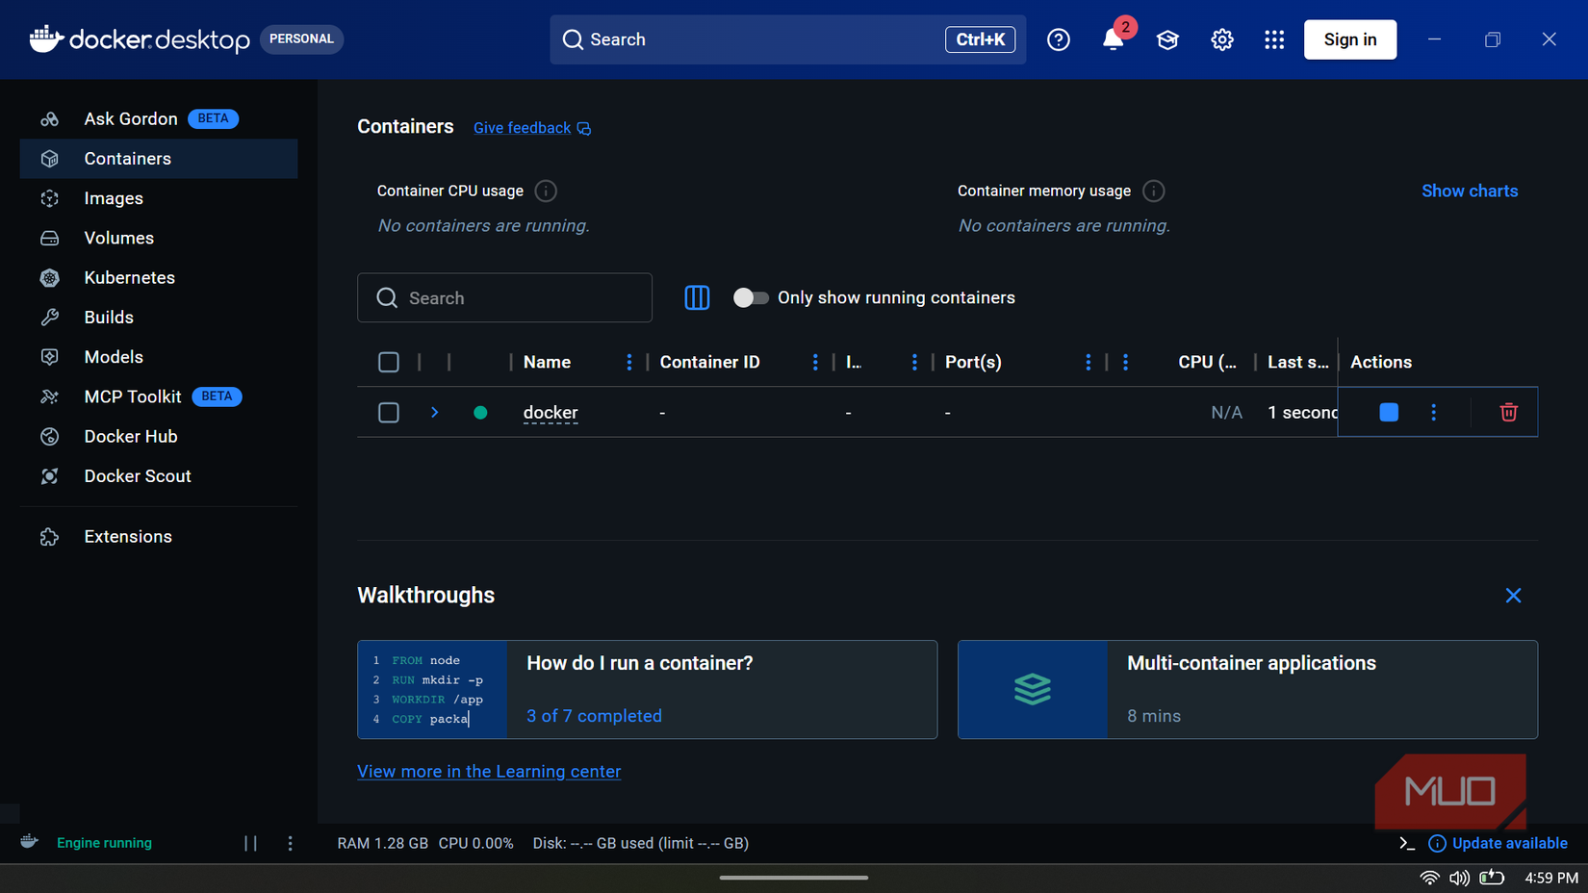Toggle Only show running containers
The width and height of the screenshot is (1588, 893).
pos(751,297)
